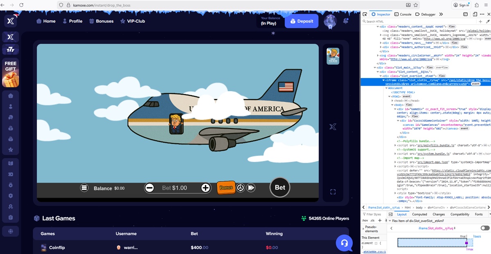
Task: Click the orange Bonus button
Action: point(226,188)
